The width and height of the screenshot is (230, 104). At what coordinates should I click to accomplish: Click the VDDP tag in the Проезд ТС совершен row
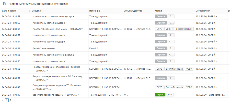(x=168, y=29)
